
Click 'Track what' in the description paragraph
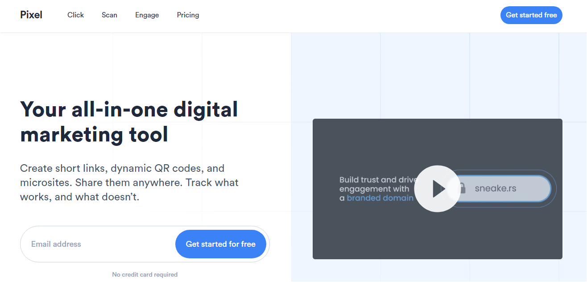pyautogui.click(x=212, y=182)
